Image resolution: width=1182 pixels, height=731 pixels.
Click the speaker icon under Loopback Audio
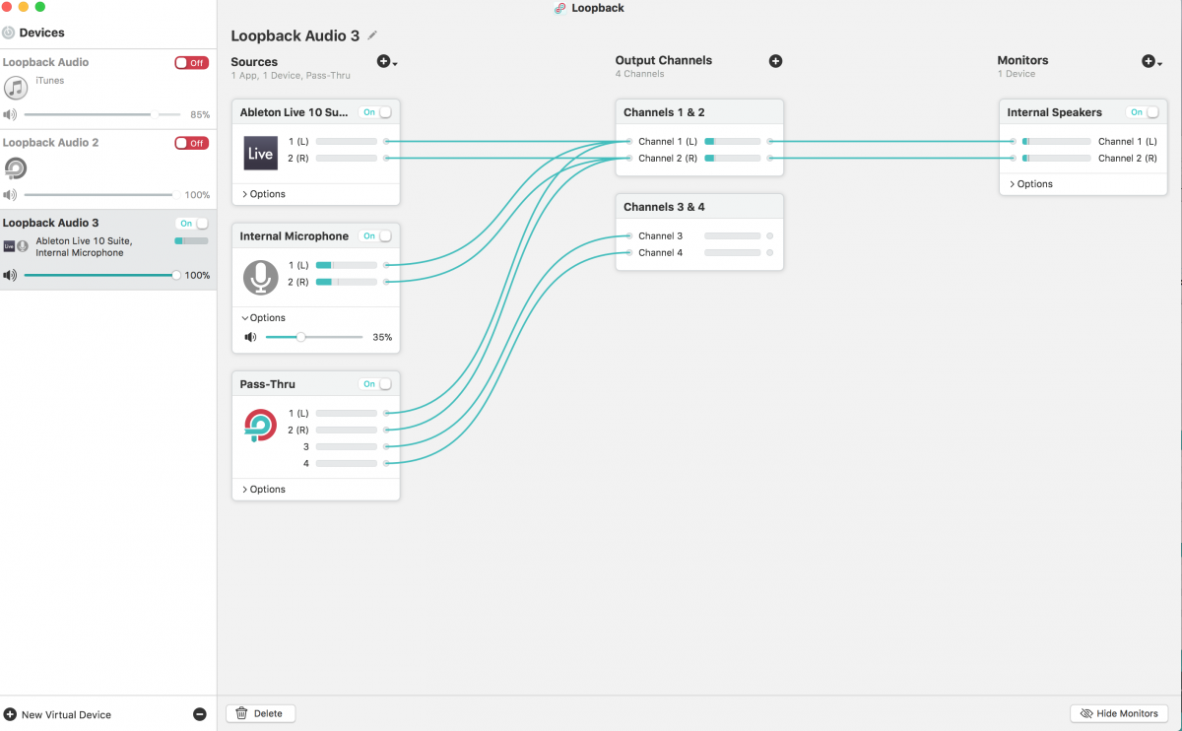coord(10,114)
